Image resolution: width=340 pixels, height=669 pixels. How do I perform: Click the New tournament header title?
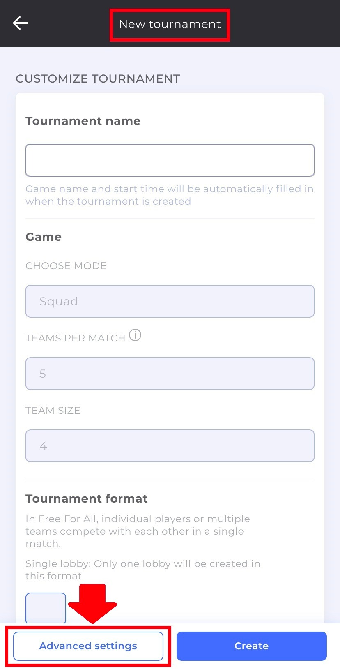pyautogui.click(x=170, y=24)
